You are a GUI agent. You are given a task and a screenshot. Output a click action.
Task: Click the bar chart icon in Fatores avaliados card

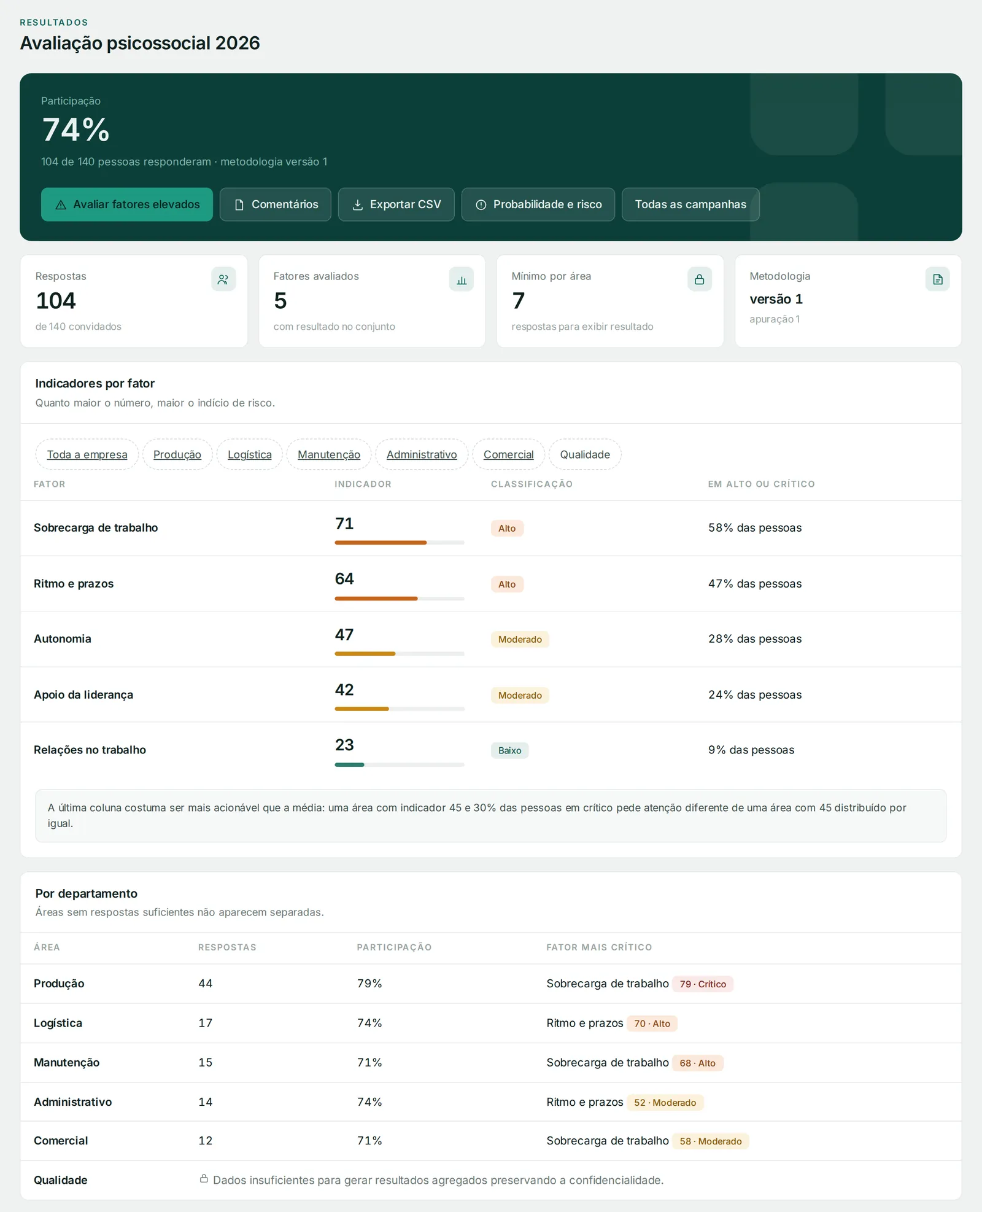[x=462, y=279]
